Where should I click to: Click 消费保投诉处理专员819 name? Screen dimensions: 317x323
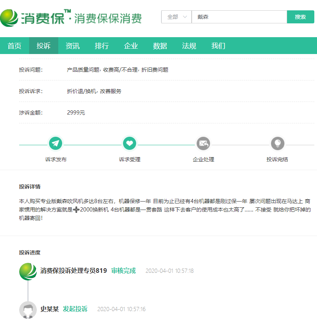pos(74,271)
